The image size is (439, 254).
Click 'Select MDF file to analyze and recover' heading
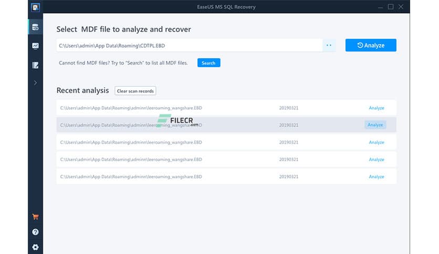(124, 29)
